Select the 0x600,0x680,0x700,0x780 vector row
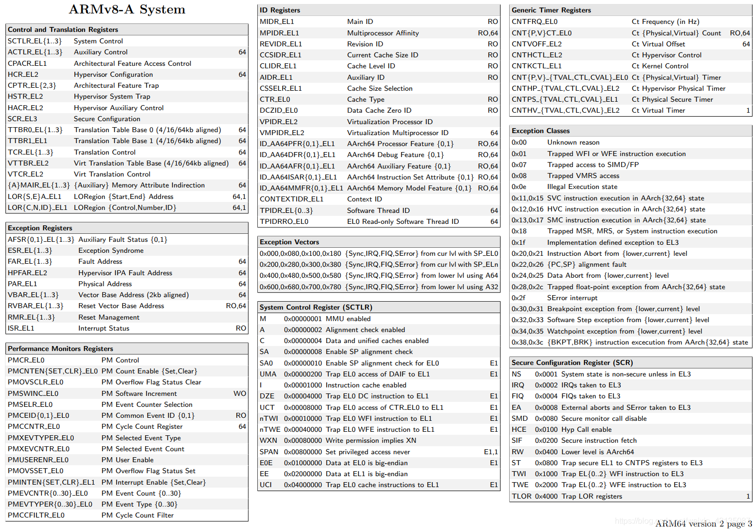 tap(379, 287)
